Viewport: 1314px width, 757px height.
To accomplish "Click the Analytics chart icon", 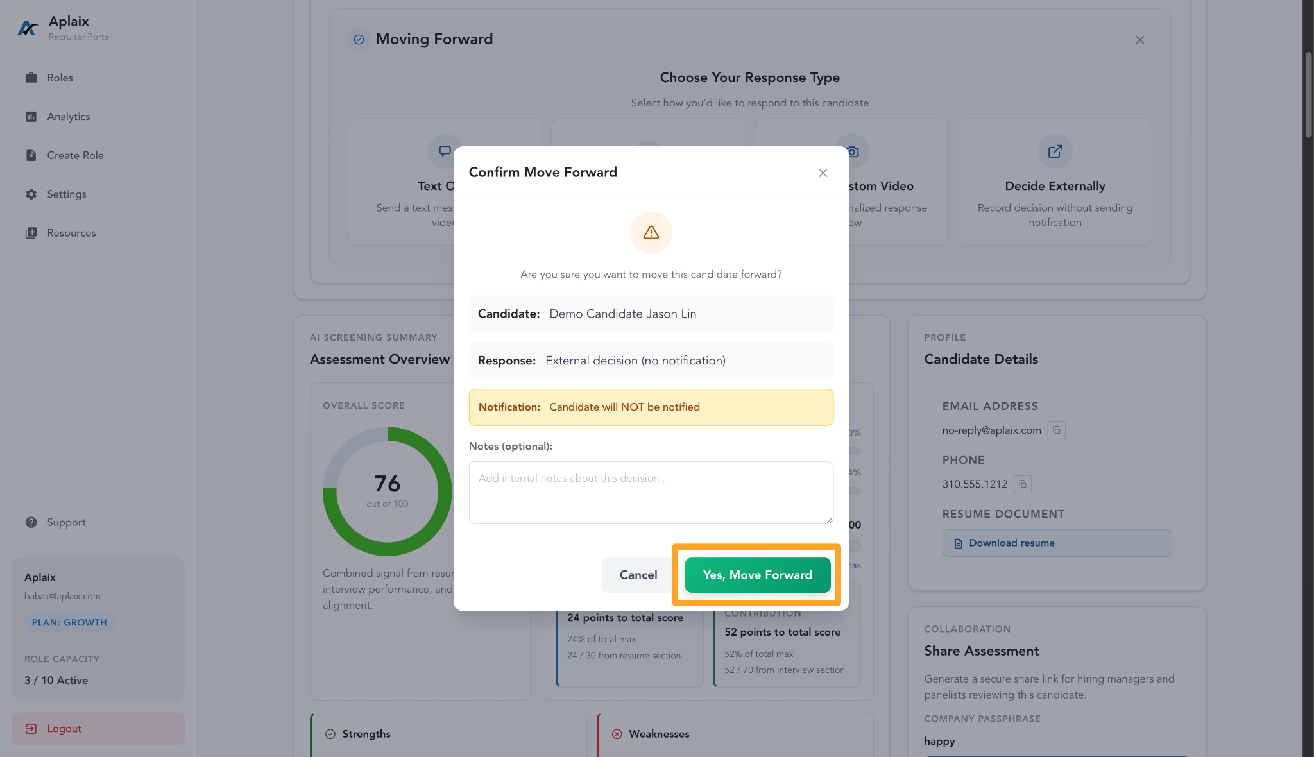I will (x=31, y=117).
